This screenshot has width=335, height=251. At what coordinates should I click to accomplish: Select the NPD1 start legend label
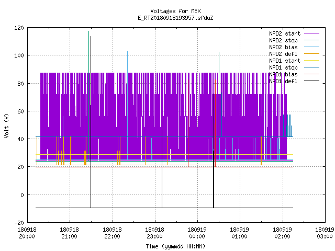[285, 61]
